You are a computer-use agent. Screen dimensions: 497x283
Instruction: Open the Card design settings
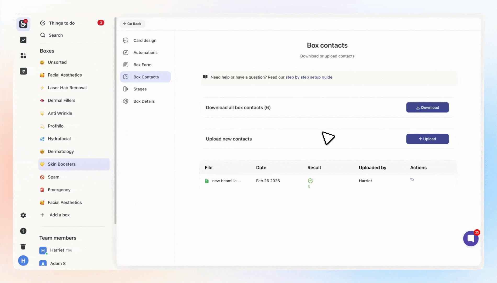point(145,40)
